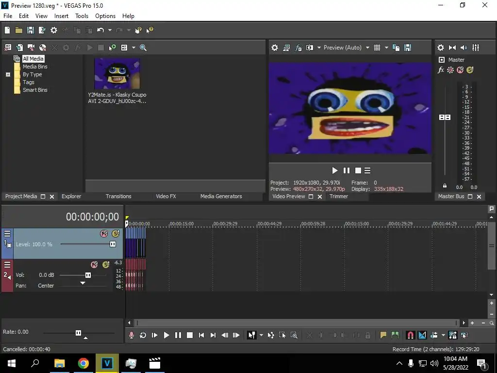Toggle Split Screen View in preview
Image resolution: width=497 pixels, height=373 pixels.
310,48
